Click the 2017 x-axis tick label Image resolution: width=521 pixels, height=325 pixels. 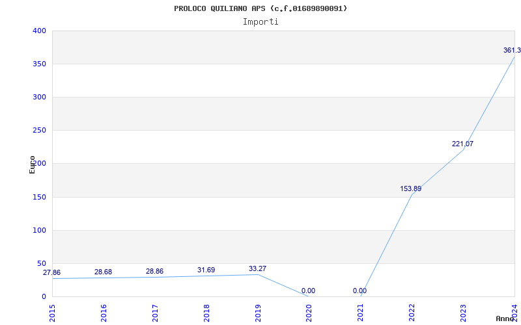click(x=155, y=313)
